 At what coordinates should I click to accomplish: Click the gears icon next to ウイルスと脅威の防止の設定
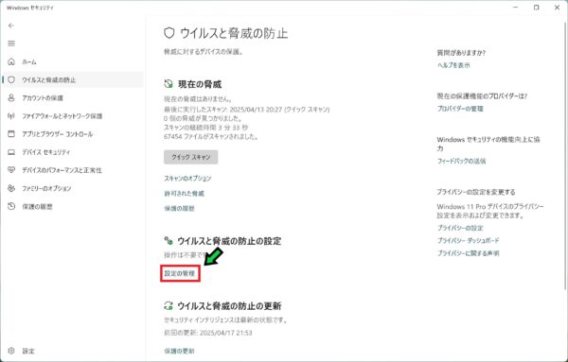[169, 240]
